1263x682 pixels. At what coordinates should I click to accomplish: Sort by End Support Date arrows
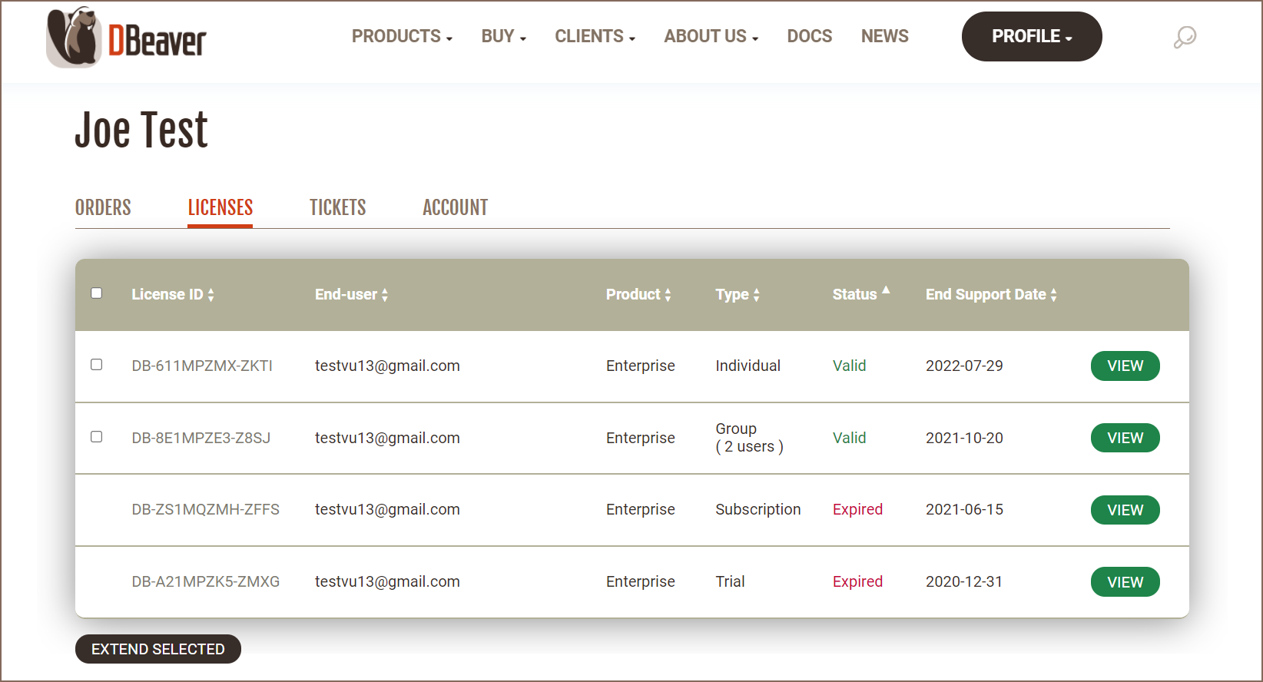pos(1053,295)
